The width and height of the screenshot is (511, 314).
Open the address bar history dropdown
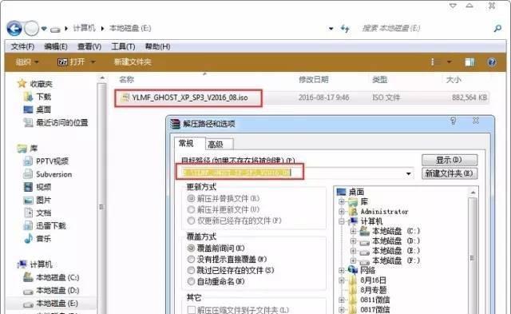tap(331, 29)
